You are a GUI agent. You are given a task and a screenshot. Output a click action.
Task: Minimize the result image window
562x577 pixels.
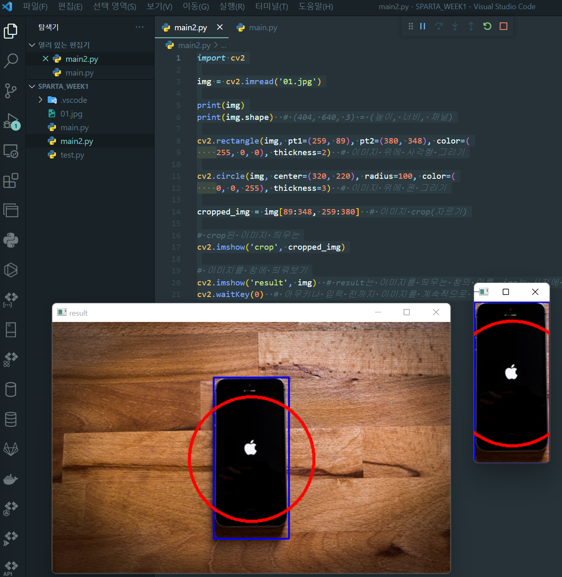pos(378,312)
